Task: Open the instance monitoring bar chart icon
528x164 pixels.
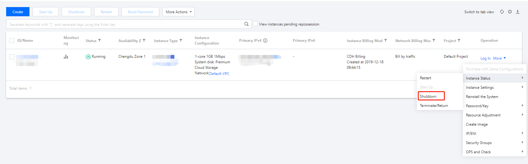Action: 66,57
